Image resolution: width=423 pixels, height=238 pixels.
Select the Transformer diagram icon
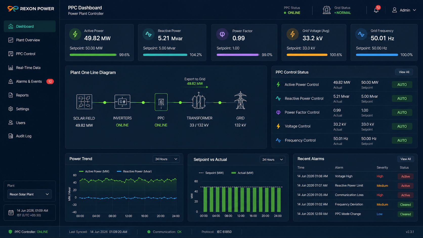tap(199, 100)
